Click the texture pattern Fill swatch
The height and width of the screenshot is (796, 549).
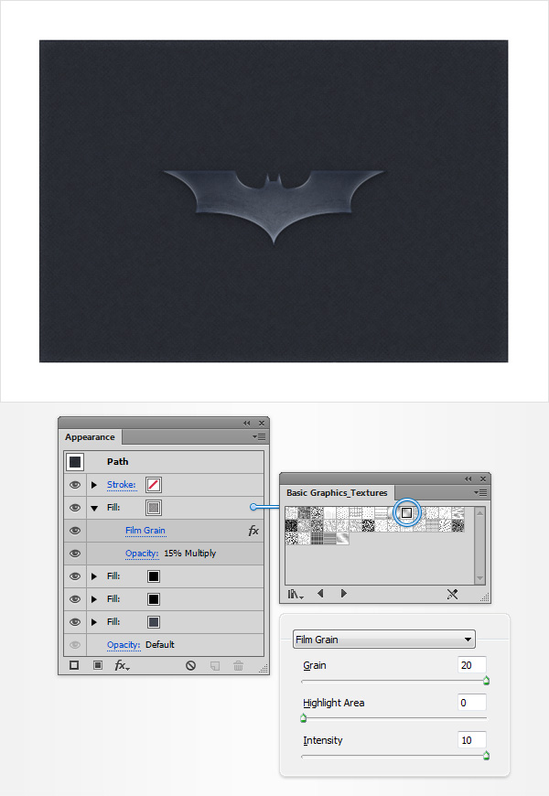[x=154, y=508]
